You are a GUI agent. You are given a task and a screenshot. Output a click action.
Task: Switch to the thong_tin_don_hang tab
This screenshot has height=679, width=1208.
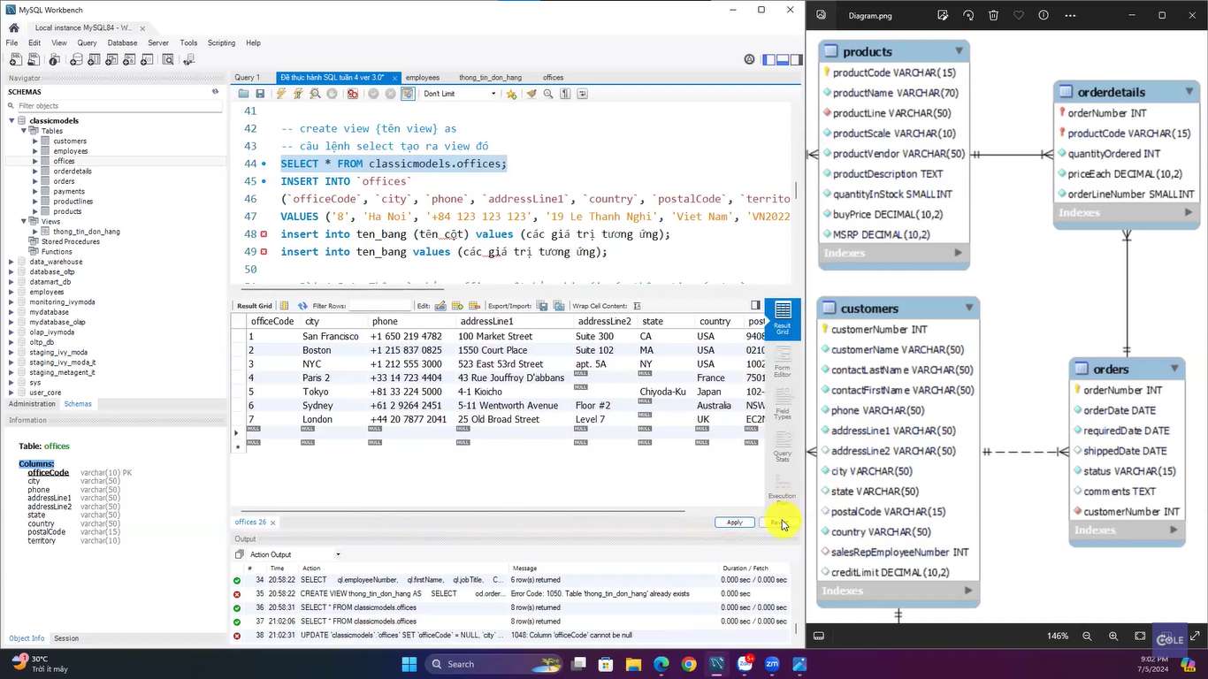tap(490, 78)
